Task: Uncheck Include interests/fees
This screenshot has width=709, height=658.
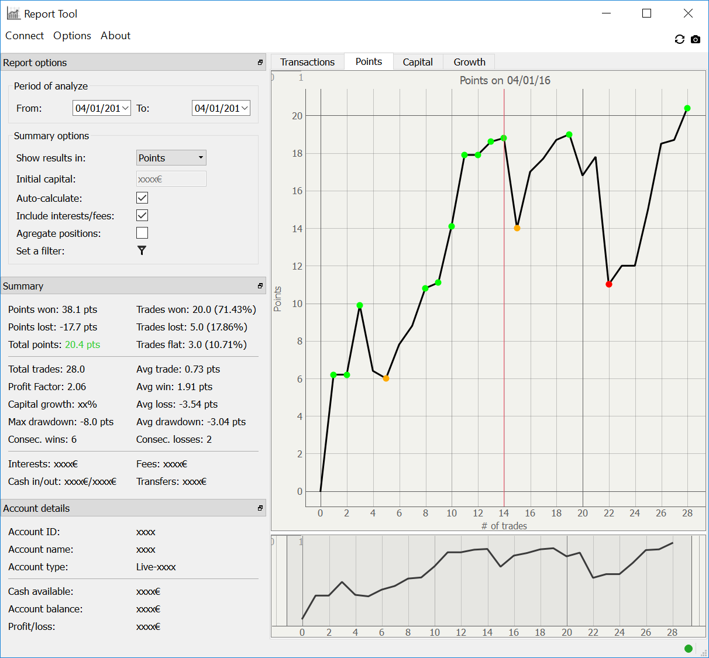Action: [142, 215]
